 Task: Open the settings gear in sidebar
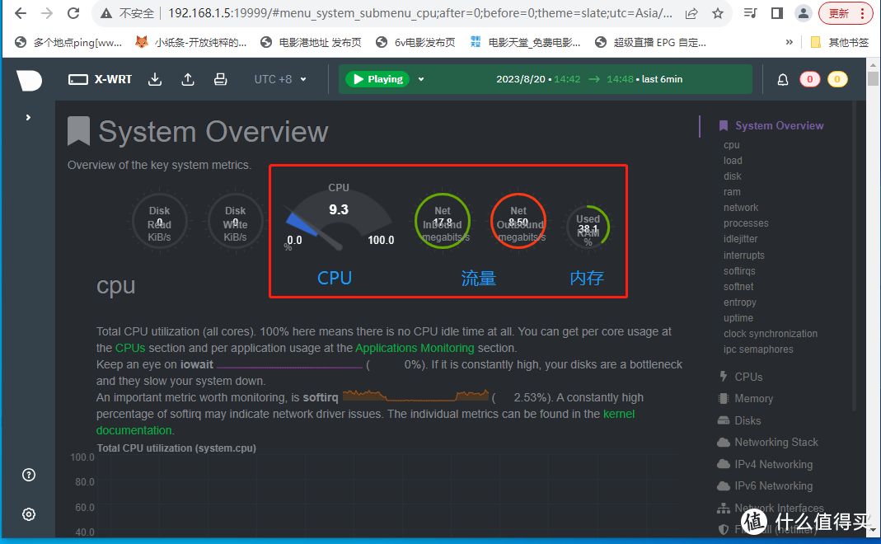[29, 514]
